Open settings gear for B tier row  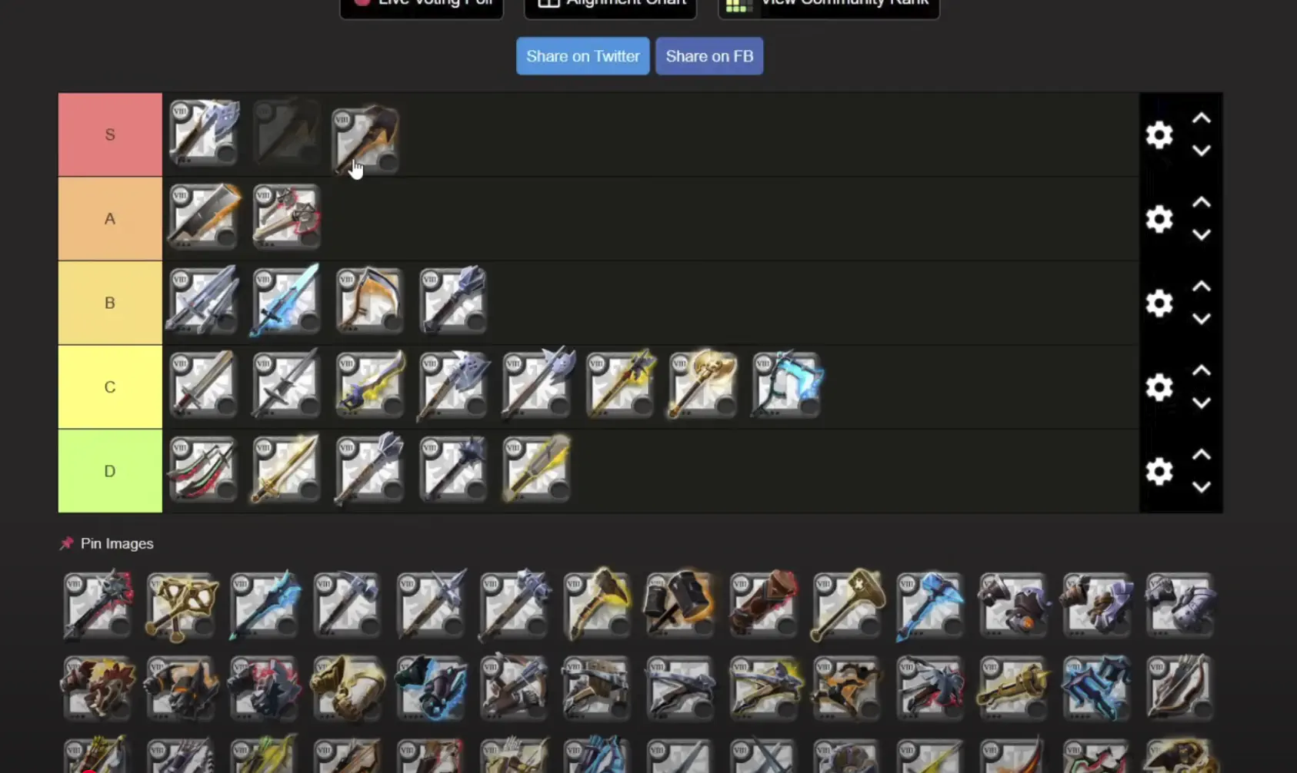click(1159, 303)
